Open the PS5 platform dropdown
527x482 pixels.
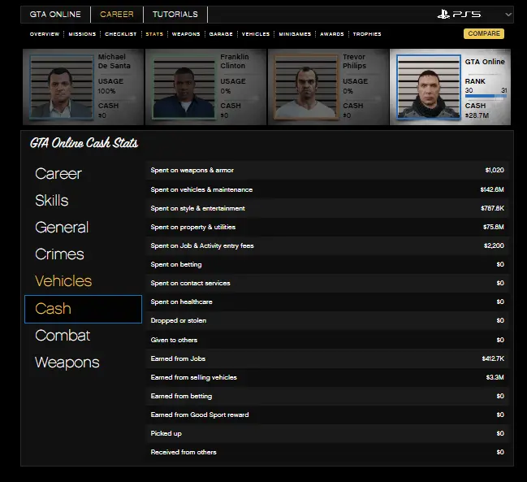tap(508, 15)
